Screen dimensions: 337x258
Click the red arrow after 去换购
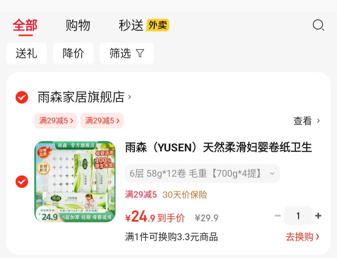coord(317,237)
